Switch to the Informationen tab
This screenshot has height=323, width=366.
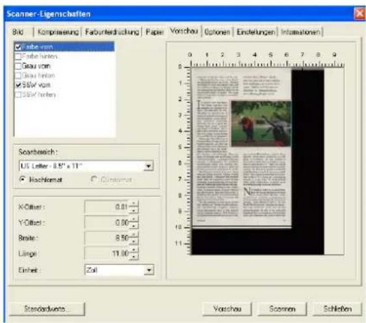pos(300,32)
